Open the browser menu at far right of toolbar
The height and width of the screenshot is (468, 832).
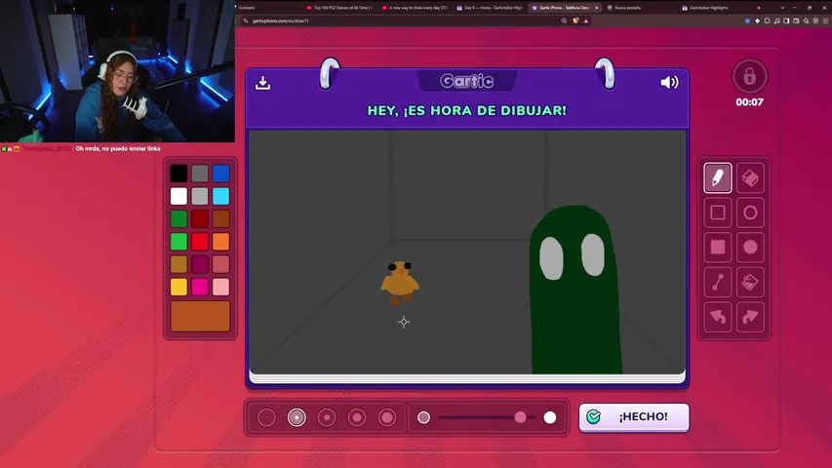(x=825, y=20)
